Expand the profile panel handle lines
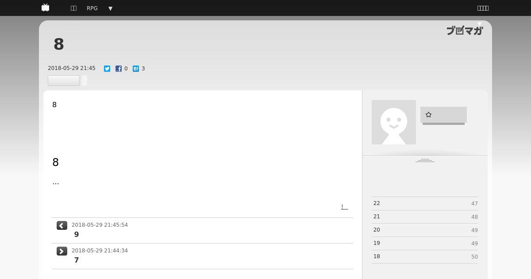 pos(425,160)
